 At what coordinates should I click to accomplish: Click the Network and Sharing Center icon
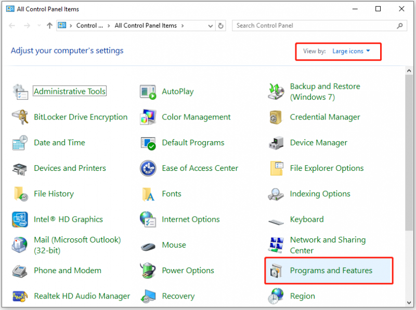[x=276, y=245]
